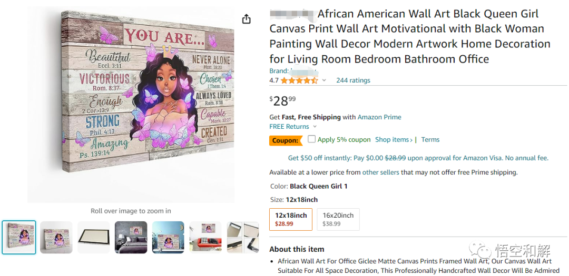Open the black frame back thumbnail
This screenshot has height=276, width=569.
[94, 237]
